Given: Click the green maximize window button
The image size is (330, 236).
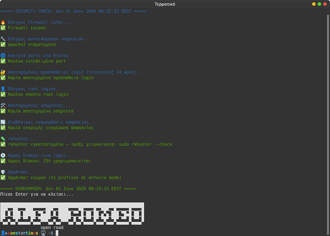Looking at the screenshot, I should [x=319, y=4].
